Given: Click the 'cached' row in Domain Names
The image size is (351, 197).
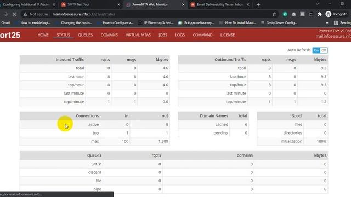Looking at the screenshot, I should (x=213, y=124).
